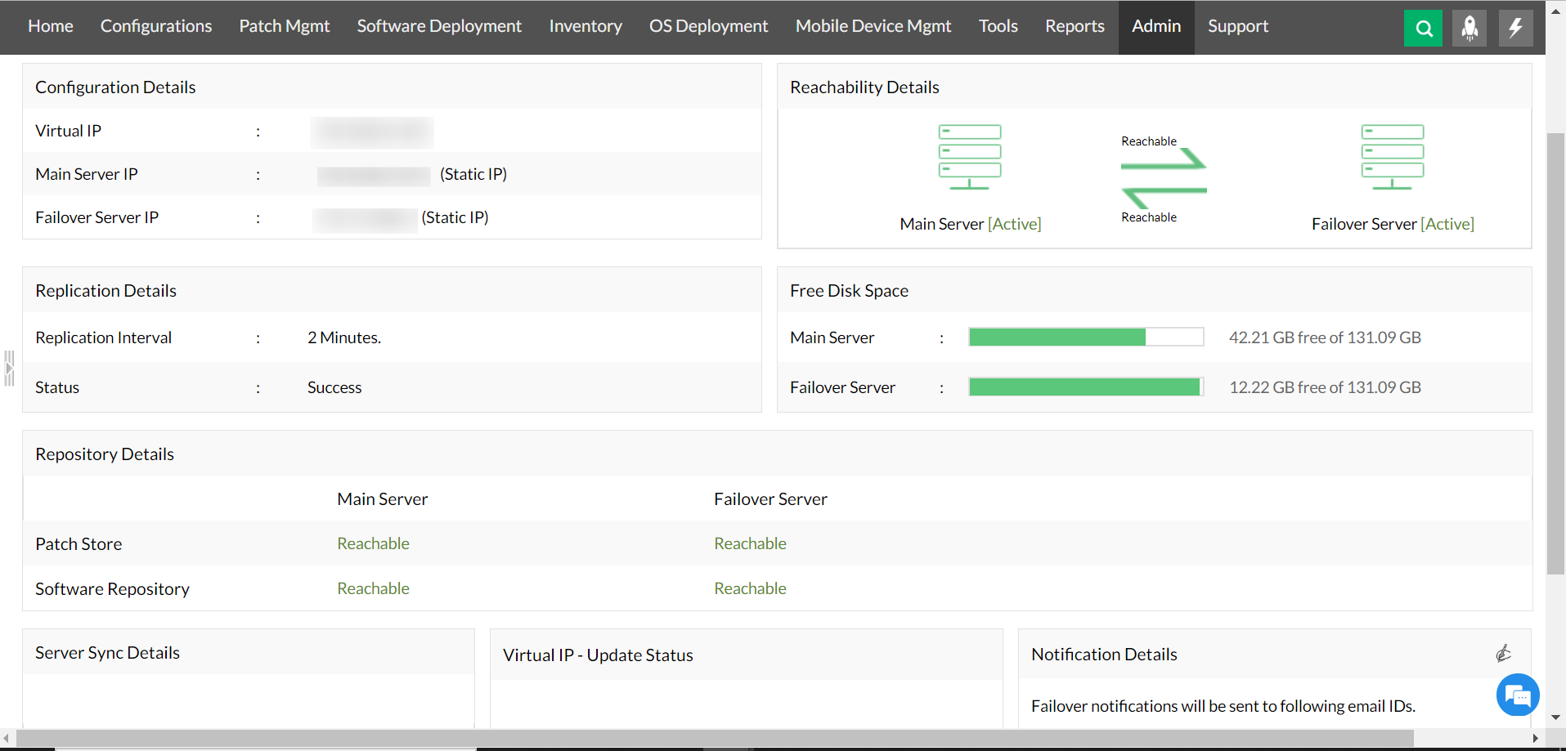Image resolution: width=1566 pixels, height=751 pixels.
Task: Go to the Reports section
Action: (x=1074, y=26)
